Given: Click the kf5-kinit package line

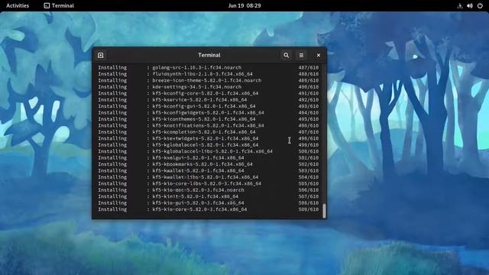Looking at the screenshot, I should click(x=209, y=196).
